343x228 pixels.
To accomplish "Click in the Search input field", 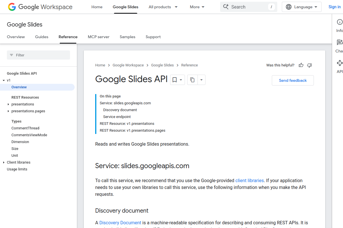I will (x=248, y=7).
